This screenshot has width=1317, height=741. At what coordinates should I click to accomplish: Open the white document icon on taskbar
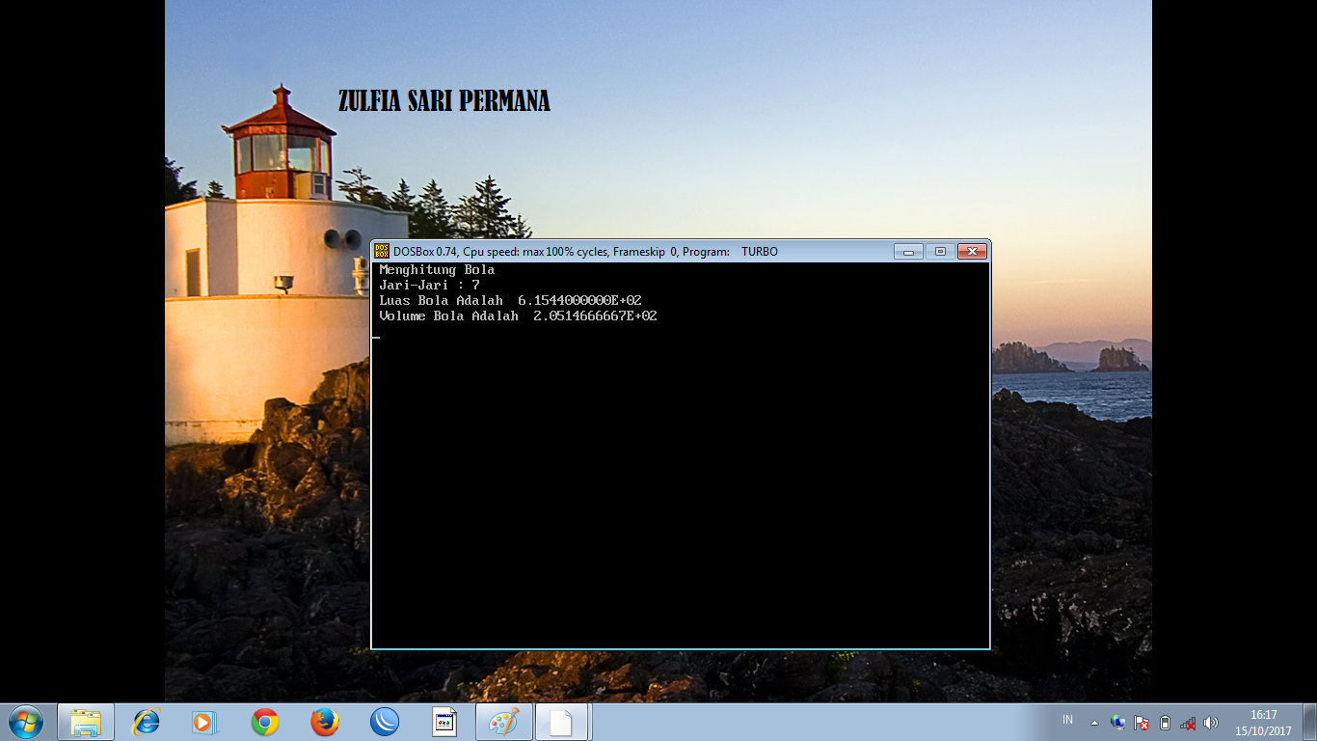coord(562,722)
